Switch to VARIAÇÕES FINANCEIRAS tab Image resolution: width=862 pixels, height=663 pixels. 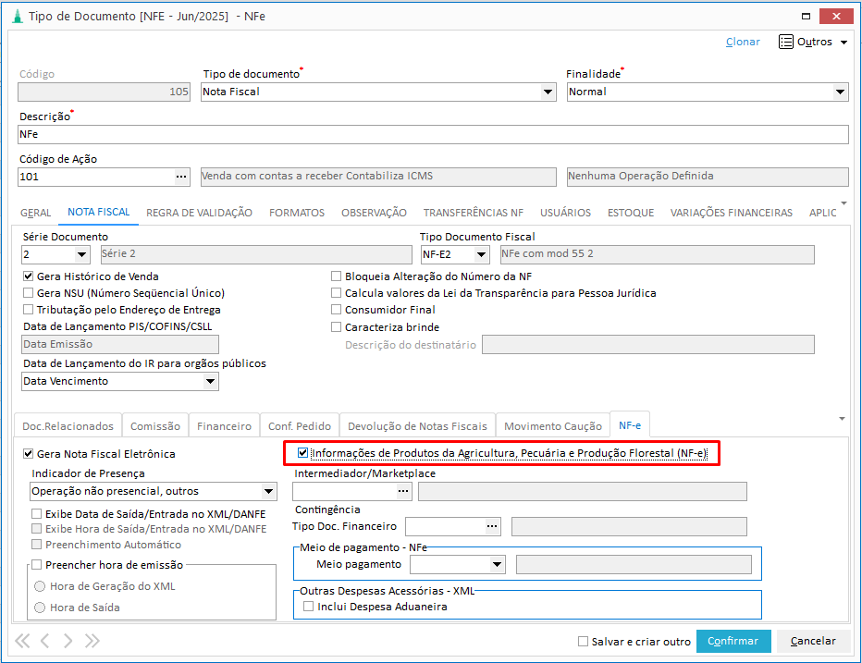(732, 213)
